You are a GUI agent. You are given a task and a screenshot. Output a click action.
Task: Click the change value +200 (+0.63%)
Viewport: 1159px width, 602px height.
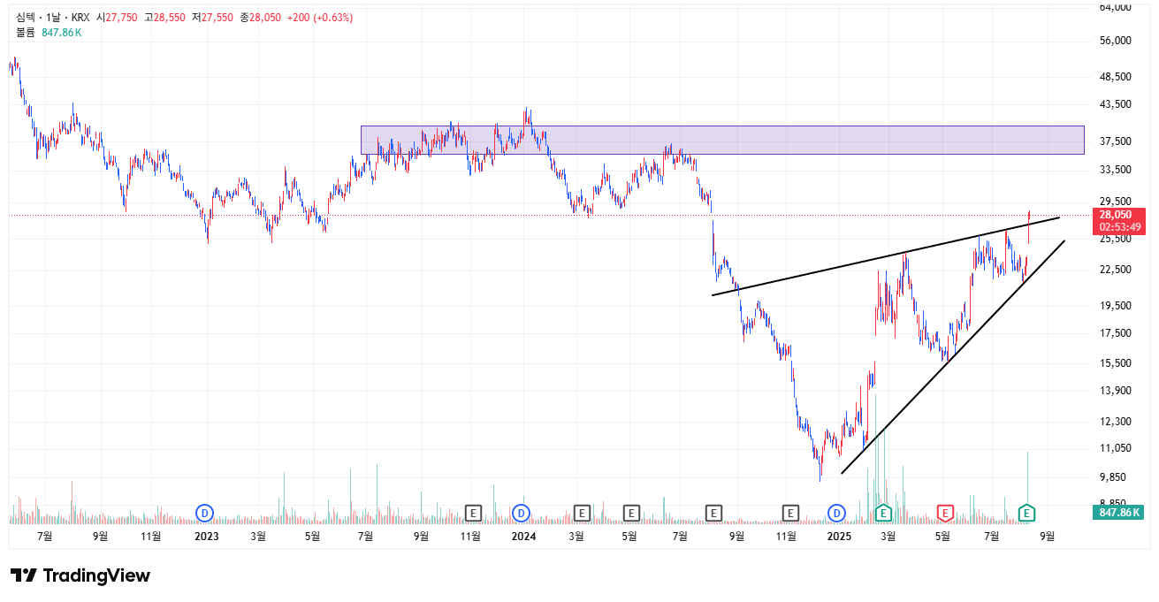coord(320,18)
